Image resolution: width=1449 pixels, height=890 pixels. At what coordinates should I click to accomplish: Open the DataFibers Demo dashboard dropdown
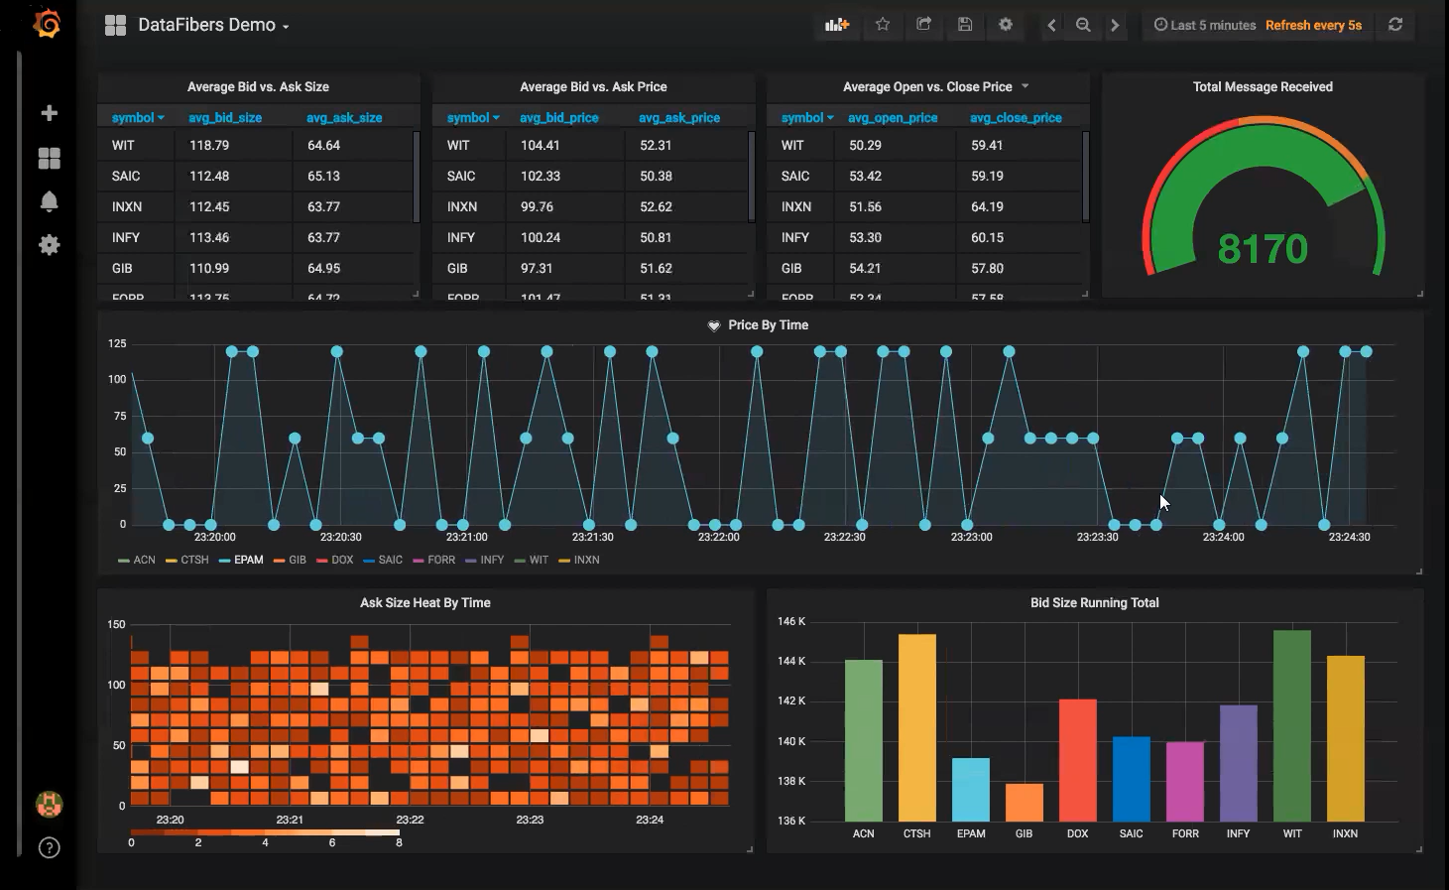coord(212,26)
